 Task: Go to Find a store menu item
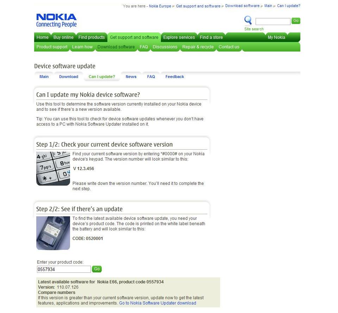211,37
